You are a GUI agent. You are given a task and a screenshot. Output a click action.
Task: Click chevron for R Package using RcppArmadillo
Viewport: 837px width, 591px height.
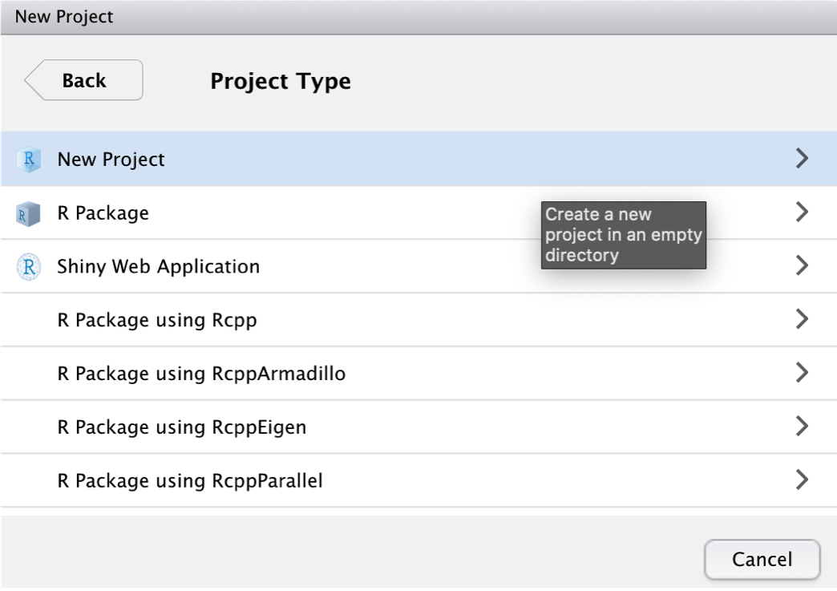tap(801, 373)
